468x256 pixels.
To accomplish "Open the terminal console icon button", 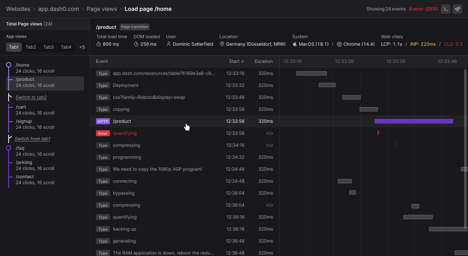I will coord(445,9).
